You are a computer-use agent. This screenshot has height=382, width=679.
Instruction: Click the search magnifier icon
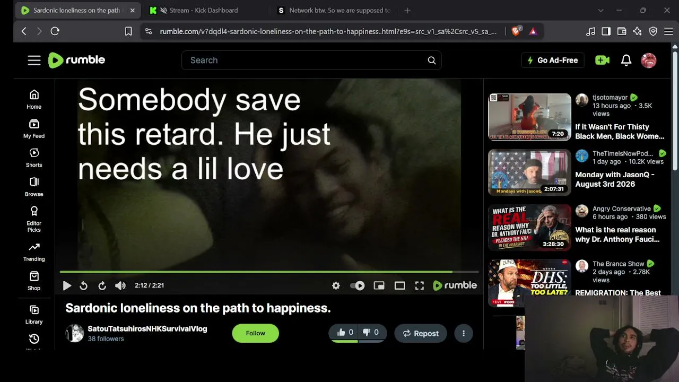coord(432,60)
